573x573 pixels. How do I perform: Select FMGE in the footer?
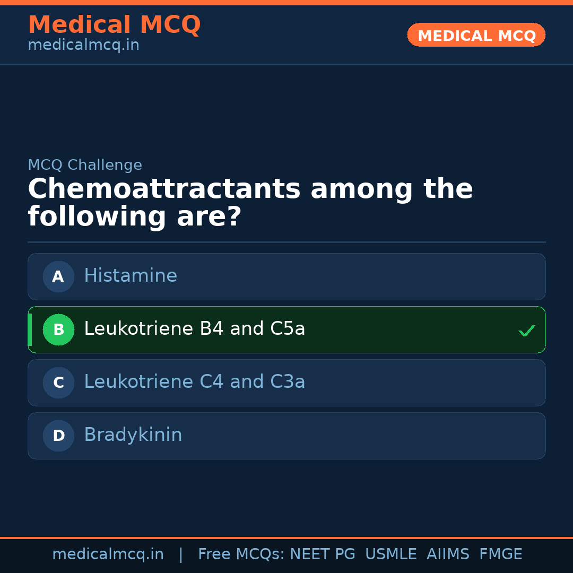500,554
